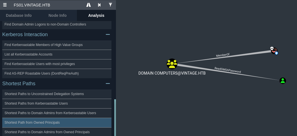Run Shortest Paths to Unconstrained Delegation Systems
The height and width of the screenshot is (136, 297).
[44, 94]
